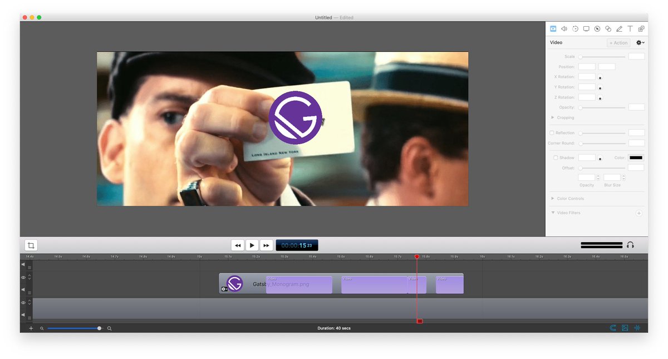This screenshot has width=668, height=359.
Task: Mute the middle track speaker icon
Action: tap(23, 289)
